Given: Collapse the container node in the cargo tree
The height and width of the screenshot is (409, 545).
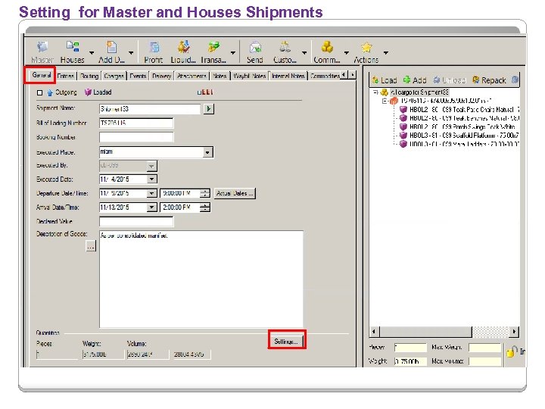Looking at the screenshot, I should (x=385, y=101).
